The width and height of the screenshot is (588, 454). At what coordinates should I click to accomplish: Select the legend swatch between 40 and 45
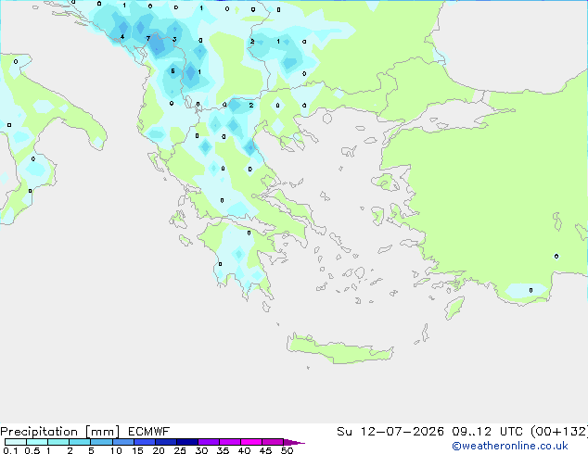251,442
